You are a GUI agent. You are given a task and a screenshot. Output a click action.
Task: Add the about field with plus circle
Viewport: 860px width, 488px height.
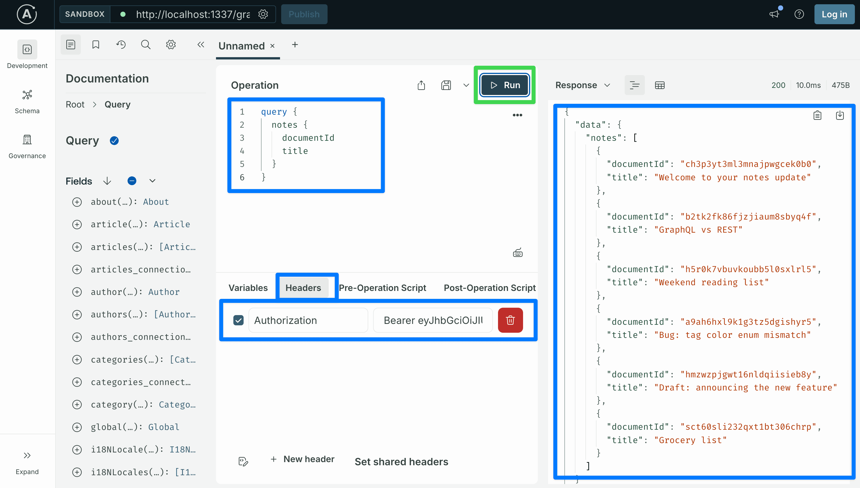77,202
